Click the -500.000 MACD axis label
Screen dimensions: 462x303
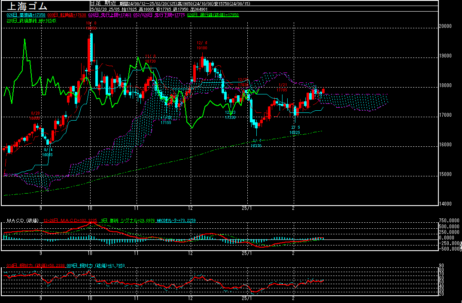coord(450,249)
